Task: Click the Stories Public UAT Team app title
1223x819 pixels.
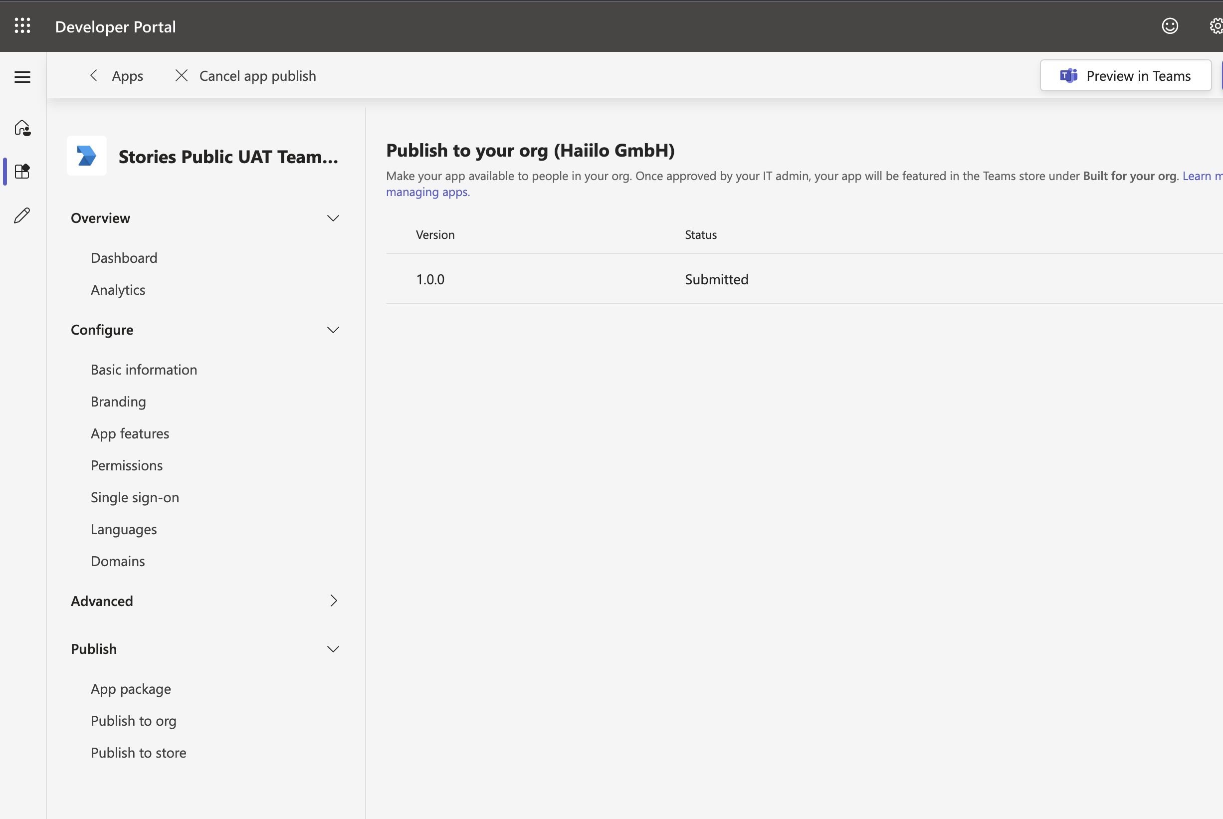Action: tap(228, 156)
